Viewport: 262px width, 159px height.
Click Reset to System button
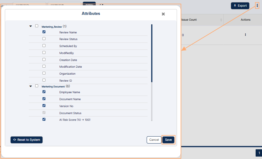[x=27, y=140]
